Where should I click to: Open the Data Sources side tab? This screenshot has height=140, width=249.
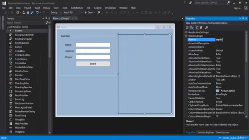coord(3,23)
